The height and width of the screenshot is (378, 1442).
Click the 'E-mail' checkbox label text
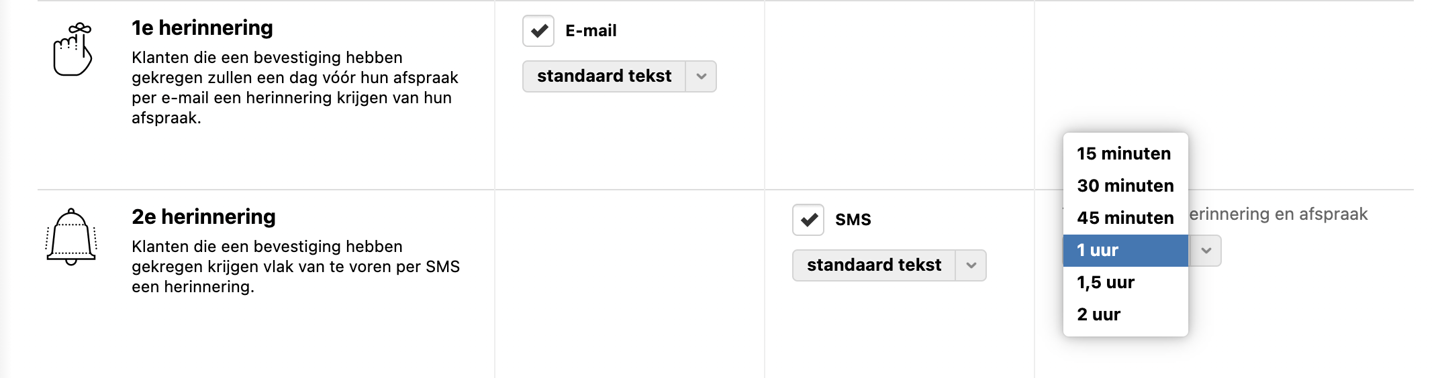[x=591, y=31]
